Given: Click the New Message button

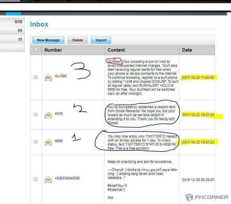Looking at the screenshot, I should (48, 40).
